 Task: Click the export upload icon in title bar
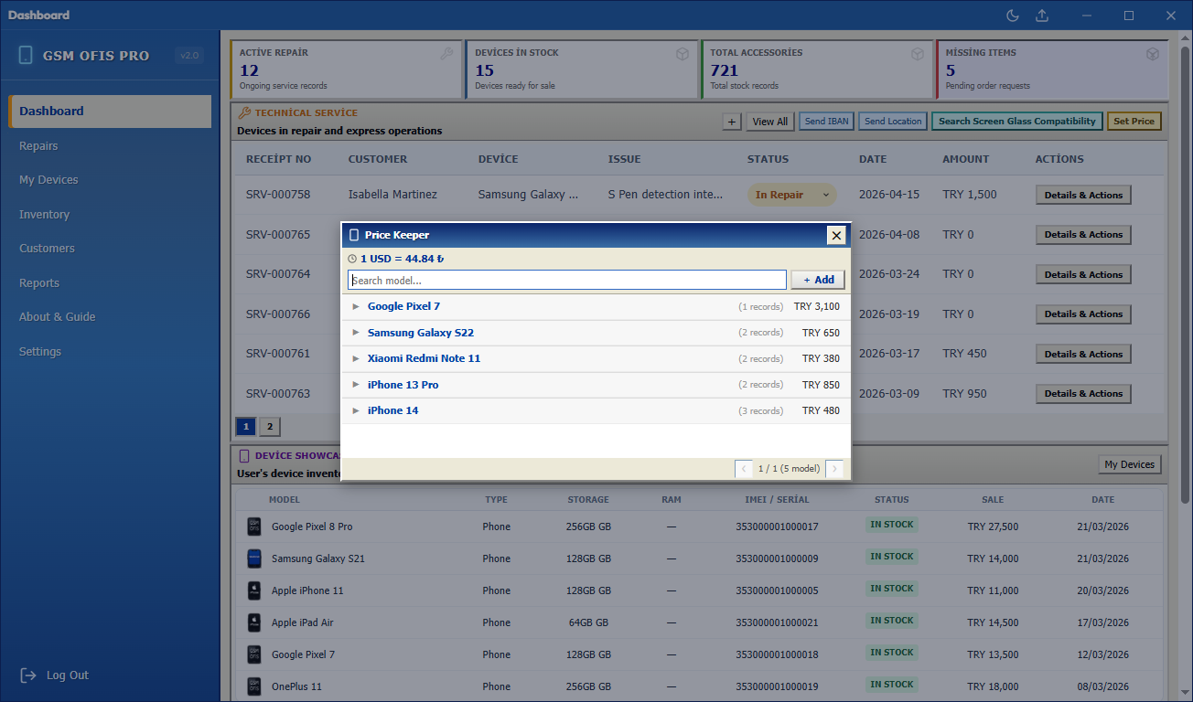[x=1042, y=16]
